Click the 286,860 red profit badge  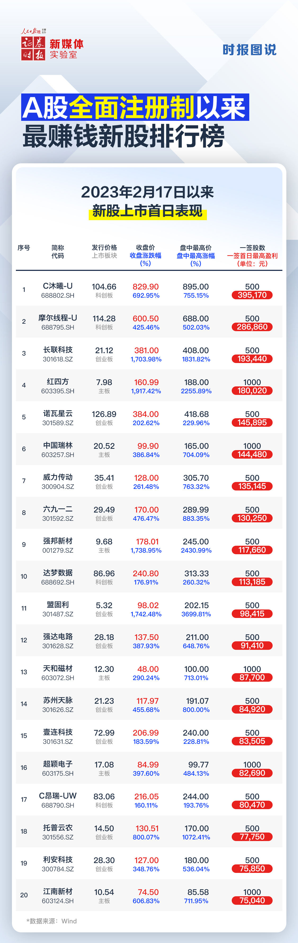coord(252,327)
